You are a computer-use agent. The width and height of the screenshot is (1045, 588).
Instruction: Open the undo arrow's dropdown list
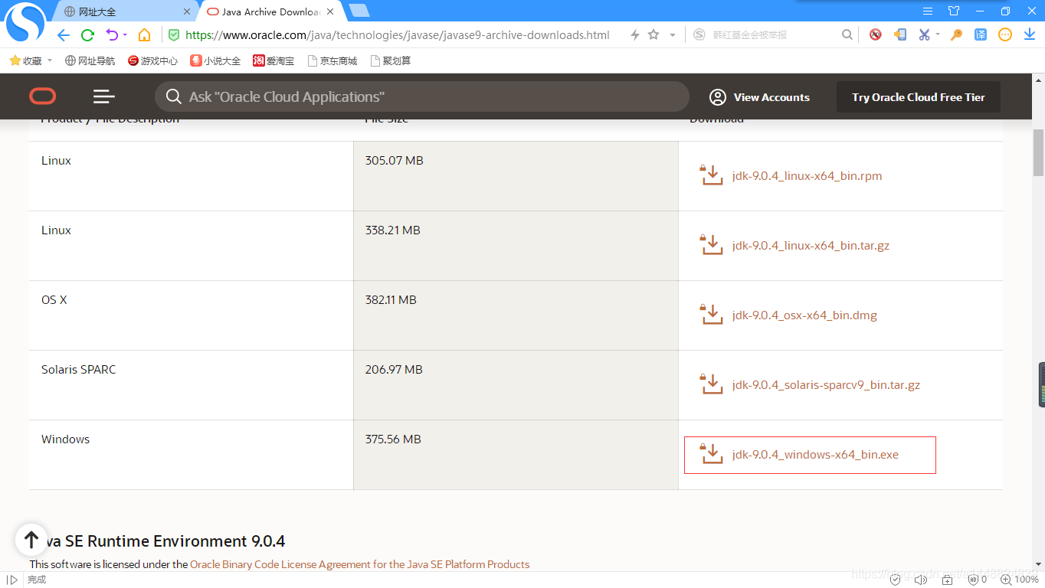point(125,35)
